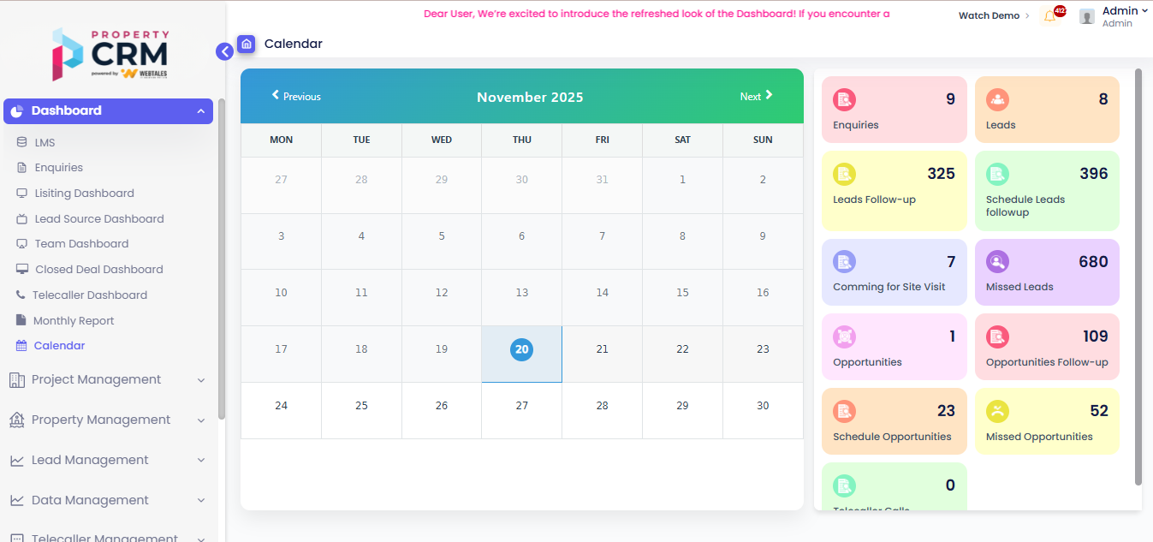
Task: Click the Leads card people icon
Action: pyautogui.click(x=997, y=99)
